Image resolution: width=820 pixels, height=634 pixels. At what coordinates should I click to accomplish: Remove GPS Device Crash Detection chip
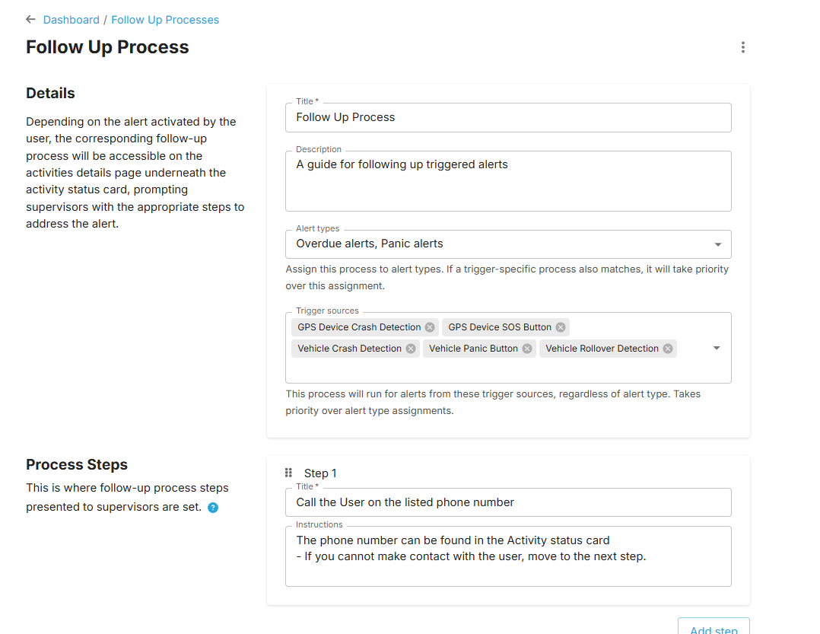(x=430, y=327)
